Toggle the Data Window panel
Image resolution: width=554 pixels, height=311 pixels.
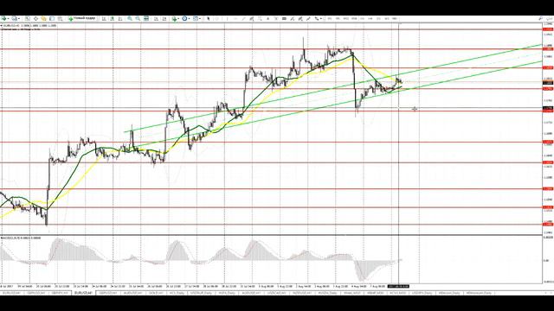(35, 18)
